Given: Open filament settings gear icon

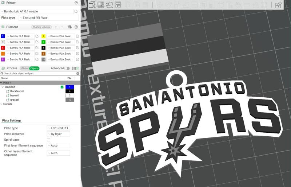Looking at the screenshot, I should pos(76,27).
